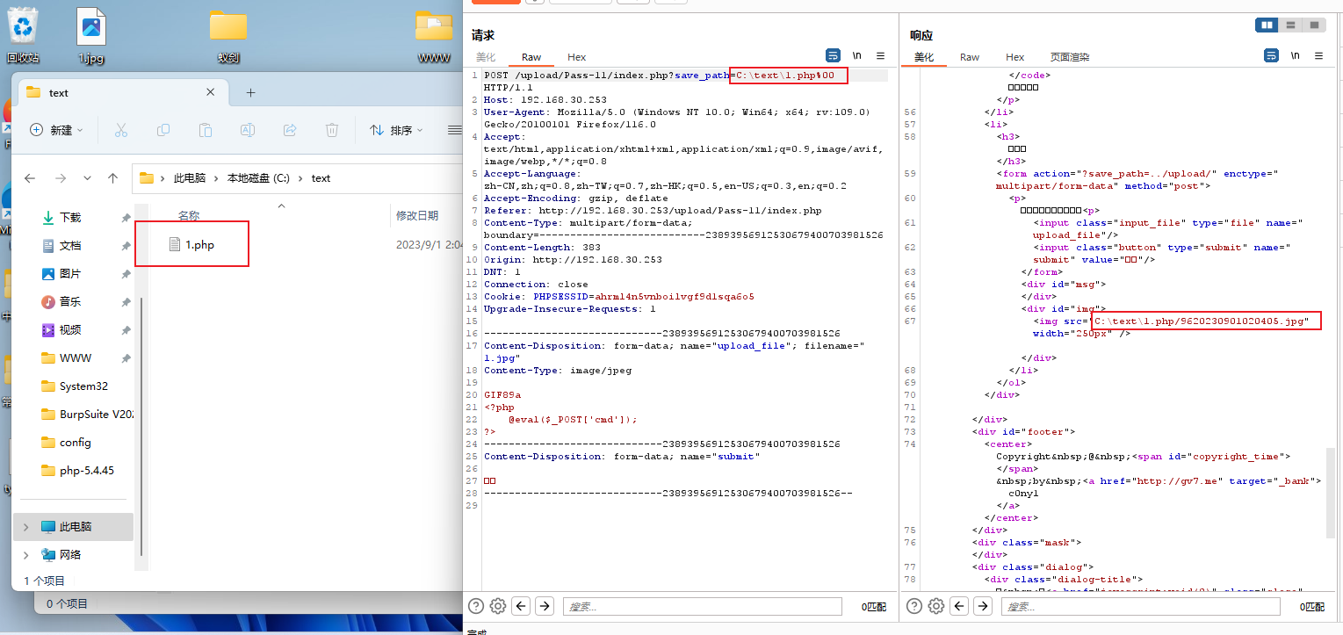Go back in Explorer navigation

pos(30,177)
